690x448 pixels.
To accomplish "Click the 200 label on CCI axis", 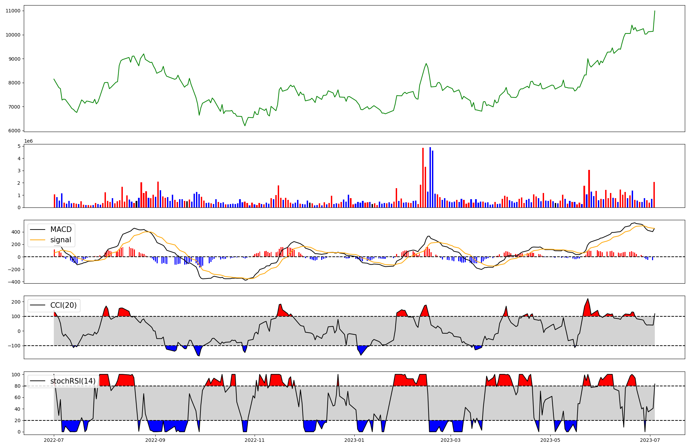I will point(16,302).
